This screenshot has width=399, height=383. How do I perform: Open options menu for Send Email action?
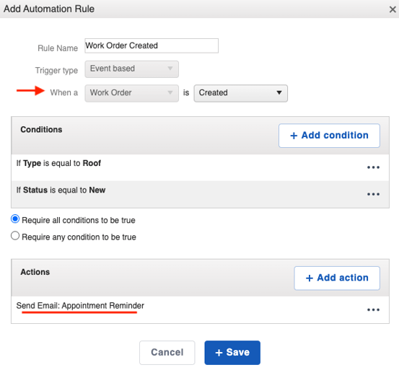coord(373,309)
